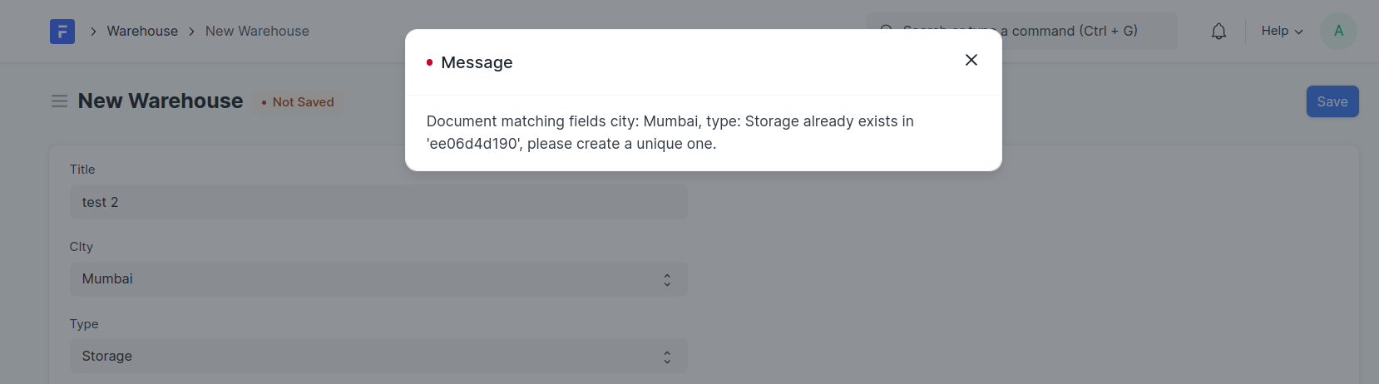Image resolution: width=1379 pixels, height=384 pixels.
Task: Toggle the sidebar hamburger icon
Action: pyautogui.click(x=59, y=101)
